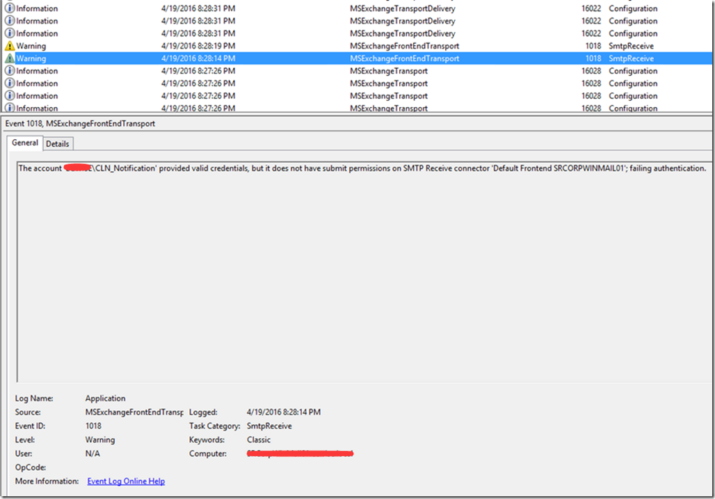Click the 'Event ID:' field label
Screen dimensions: 715x499
click(30, 426)
